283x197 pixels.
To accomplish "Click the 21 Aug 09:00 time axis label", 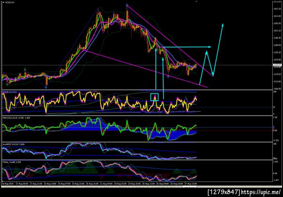I will pos(107,184).
